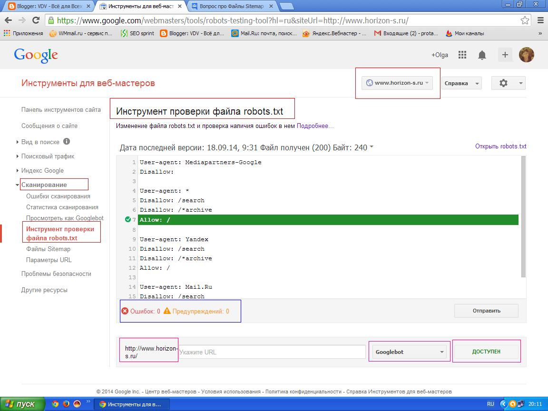The image size is (548, 411).
Task: Click robots.txt editor scrollbar
Action: pyautogui.click(x=523, y=217)
